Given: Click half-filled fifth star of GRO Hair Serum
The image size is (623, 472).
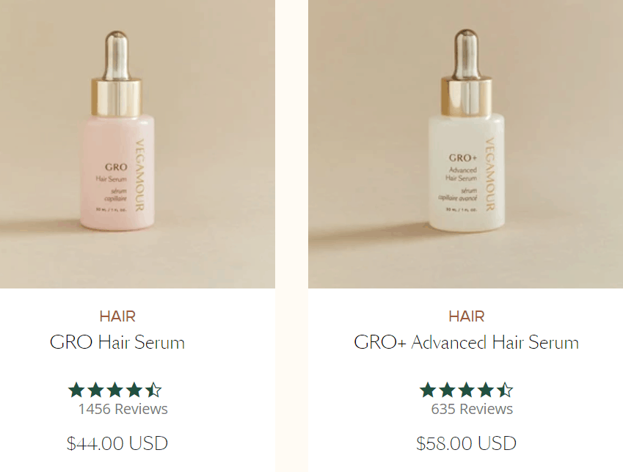Looking at the screenshot, I should (x=153, y=390).
